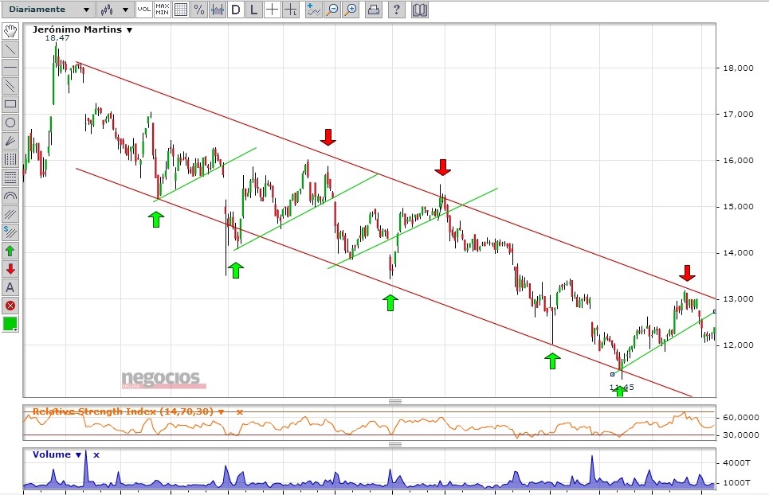This screenshot has height=495, width=769.
Task: Select the hand pan tool
Action: [x=10, y=31]
